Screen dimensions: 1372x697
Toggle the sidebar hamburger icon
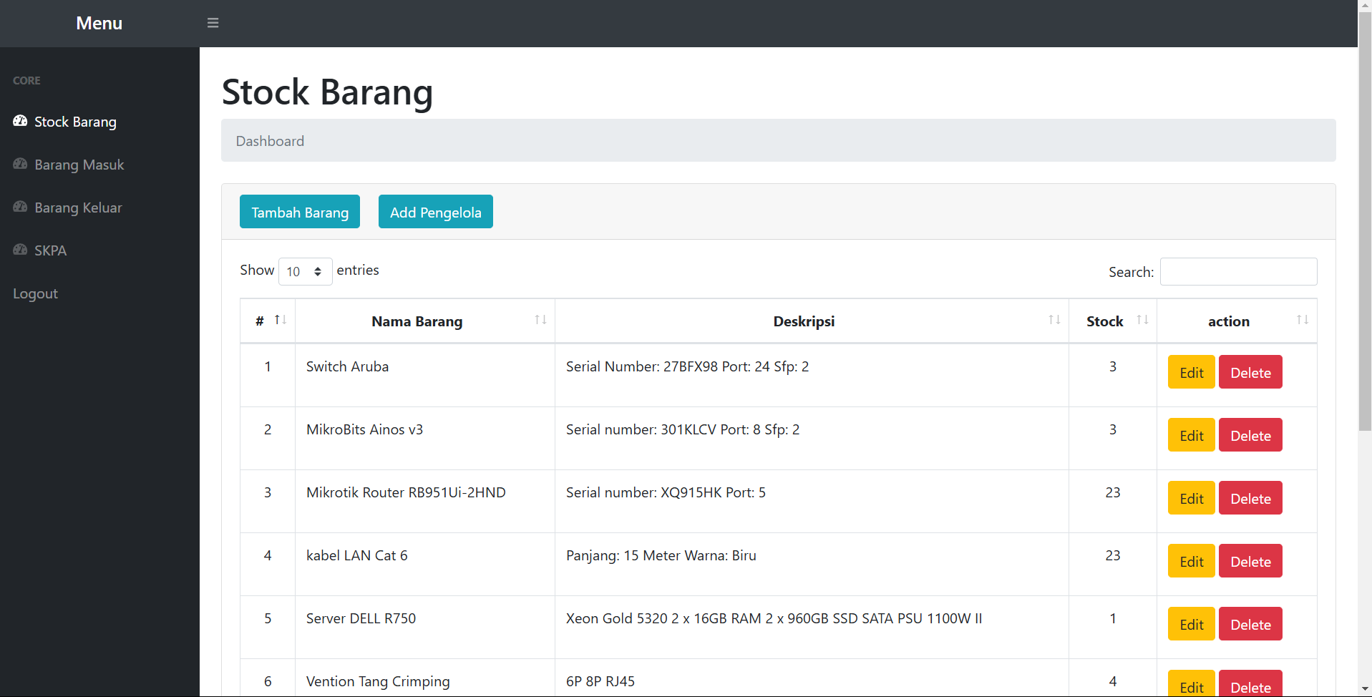tap(213, 22)
